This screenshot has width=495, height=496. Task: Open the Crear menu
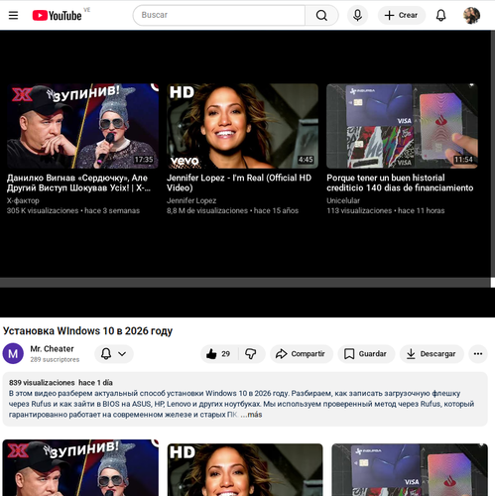click(x=402, y=15)
